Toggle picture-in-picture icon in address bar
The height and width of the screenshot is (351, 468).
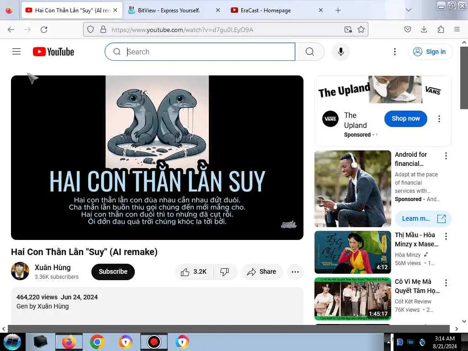[x=348, y=29]
